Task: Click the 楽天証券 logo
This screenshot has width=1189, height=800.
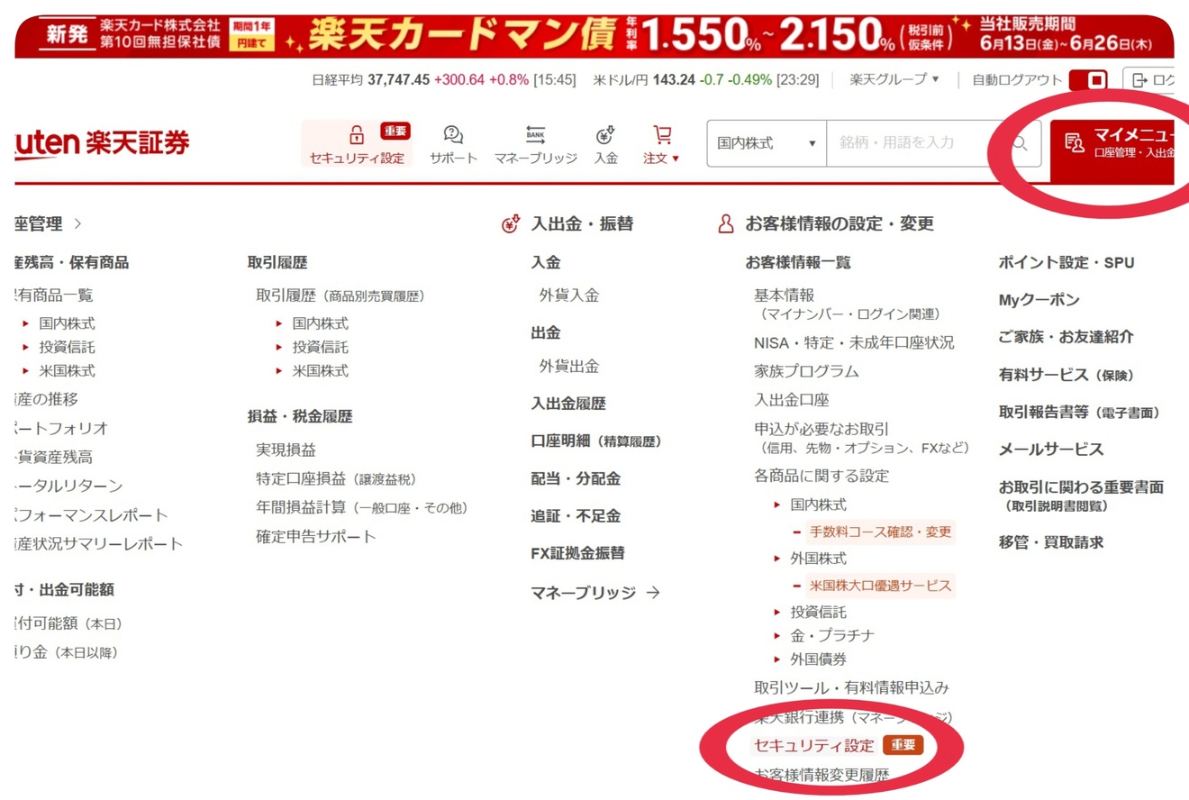Action: (x=103, y=143)
